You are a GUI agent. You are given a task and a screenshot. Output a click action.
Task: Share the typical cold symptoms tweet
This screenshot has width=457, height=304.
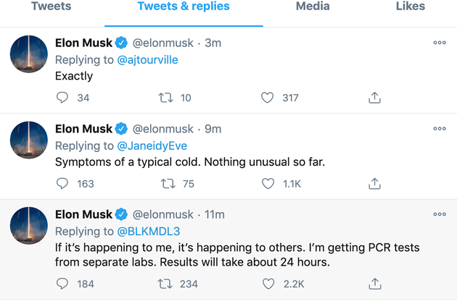click(x=375, y=184)
